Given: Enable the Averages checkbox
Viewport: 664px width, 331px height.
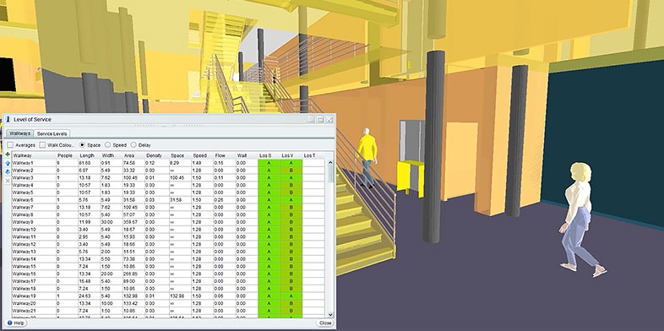Looking at the screenshot, I should (x=10, y=145).
